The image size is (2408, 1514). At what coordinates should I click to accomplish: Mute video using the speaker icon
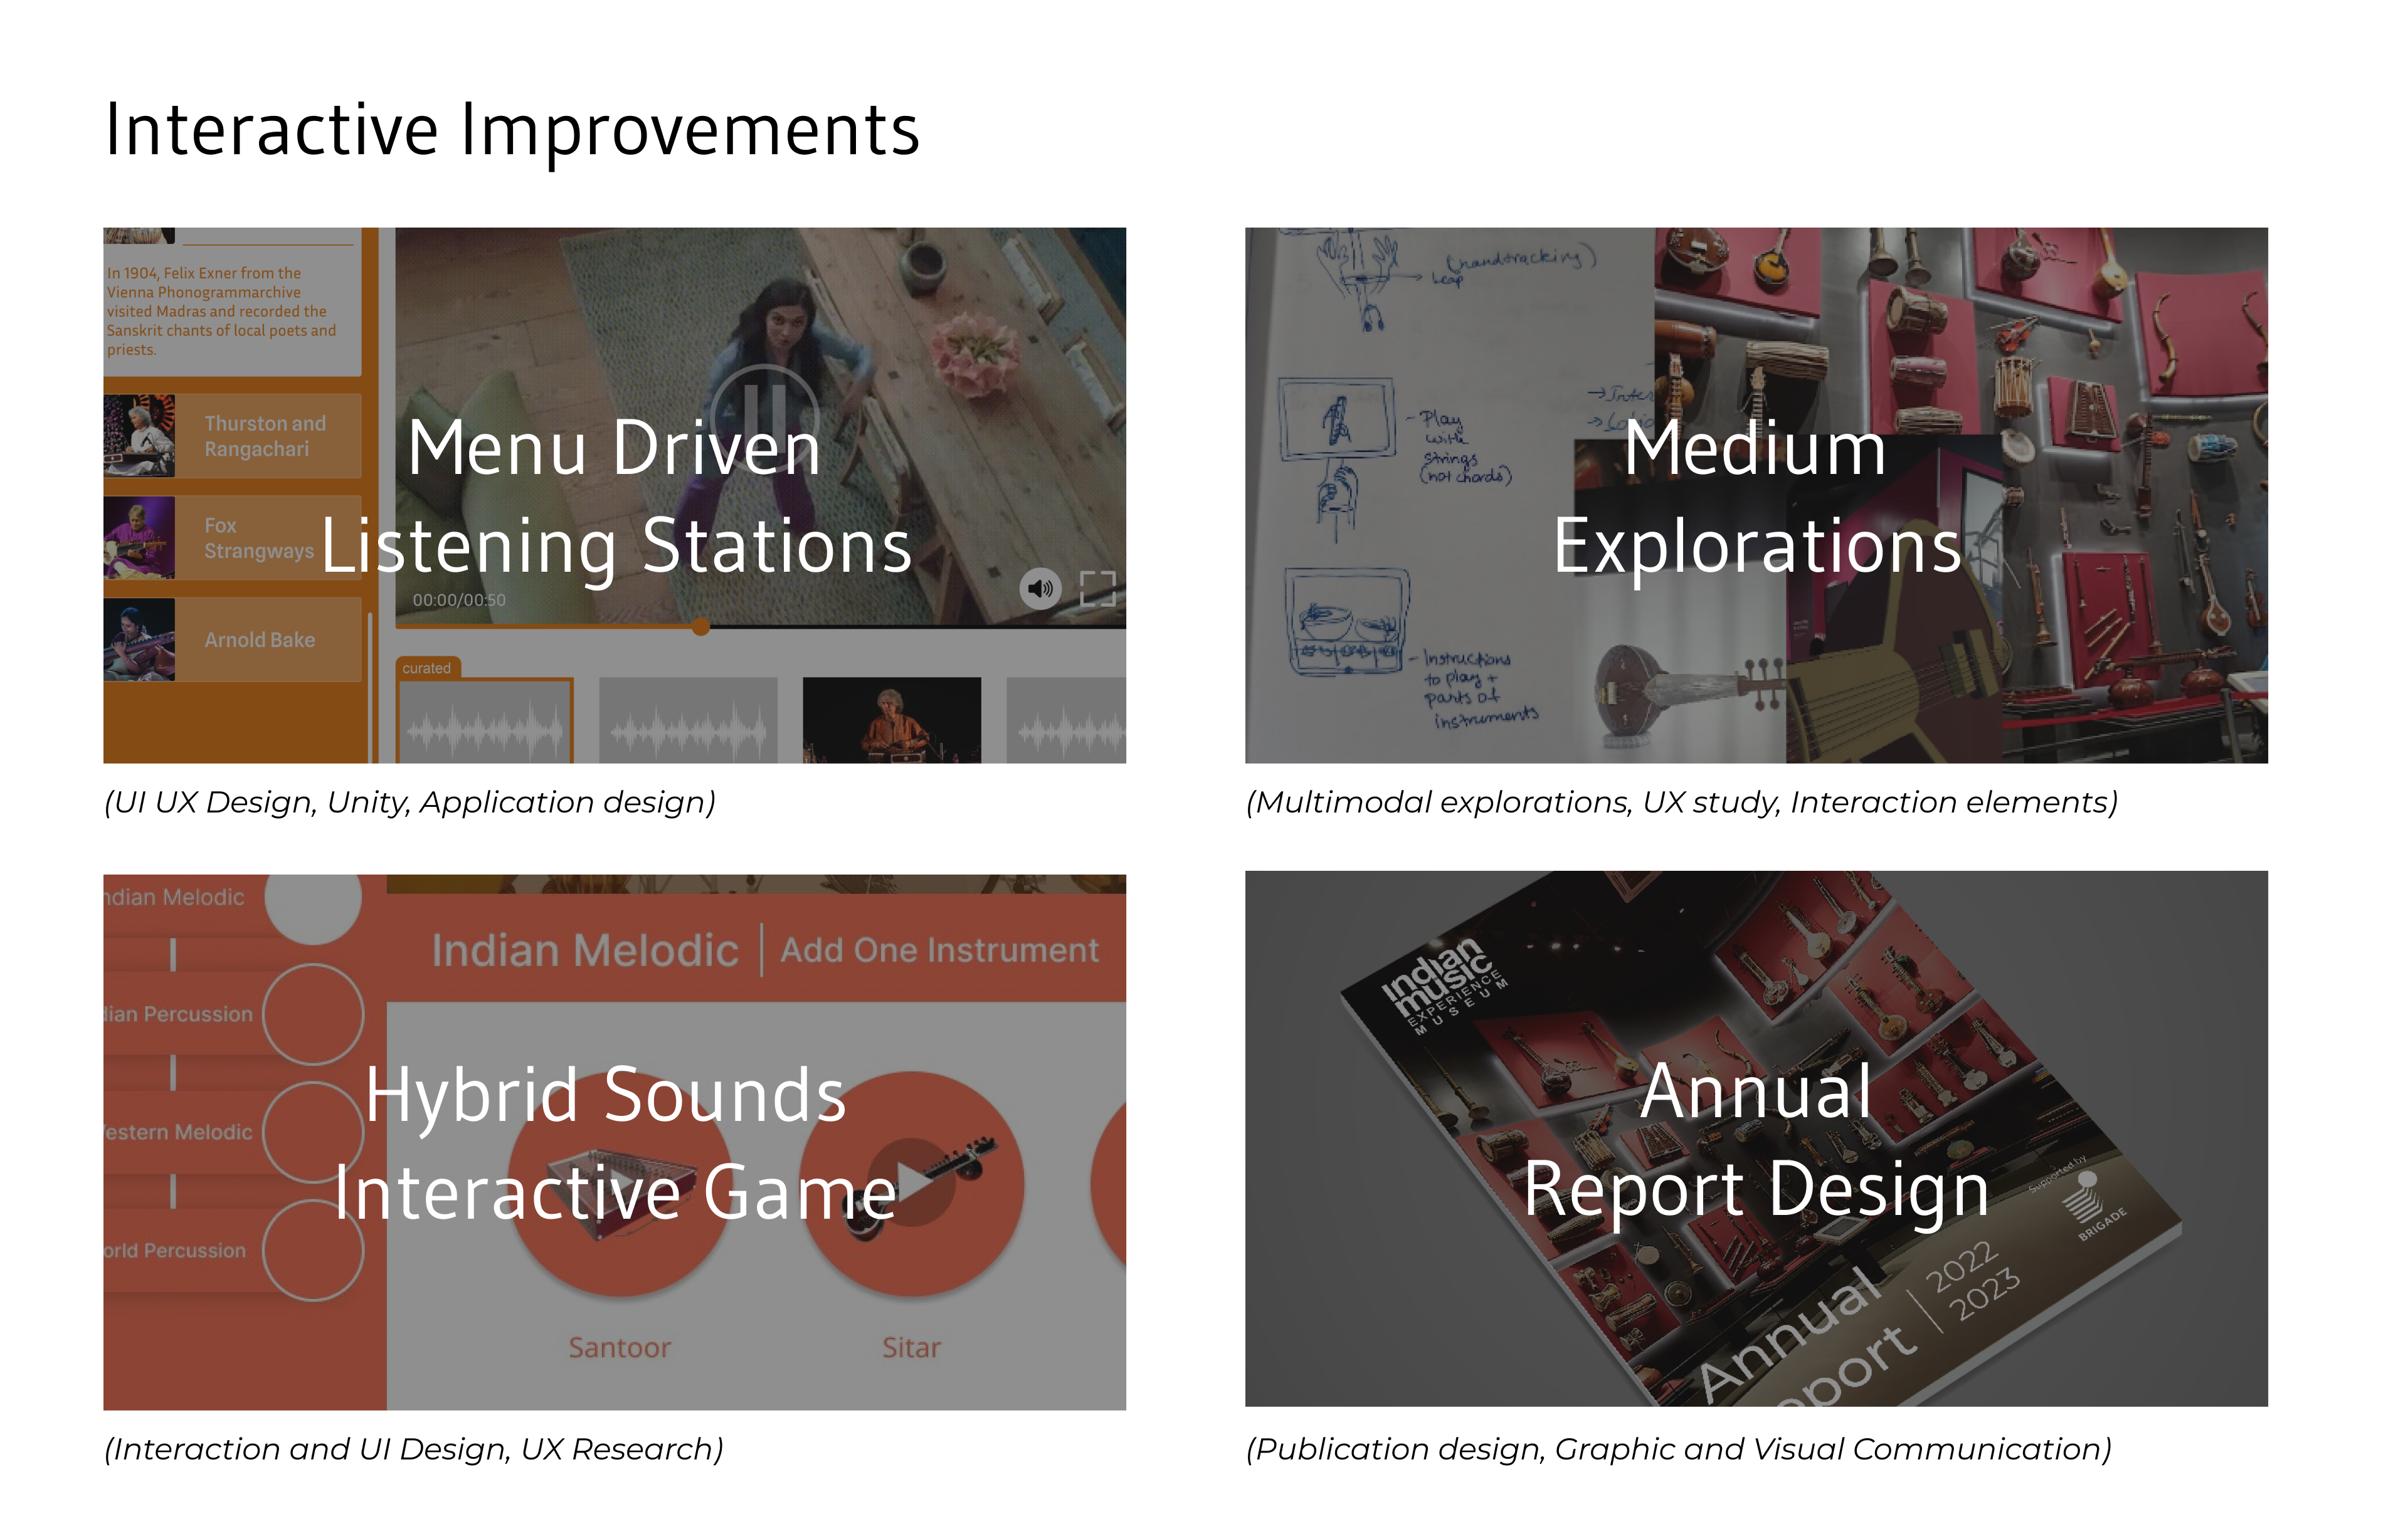pyautogui.click(x=1040, y=589)
